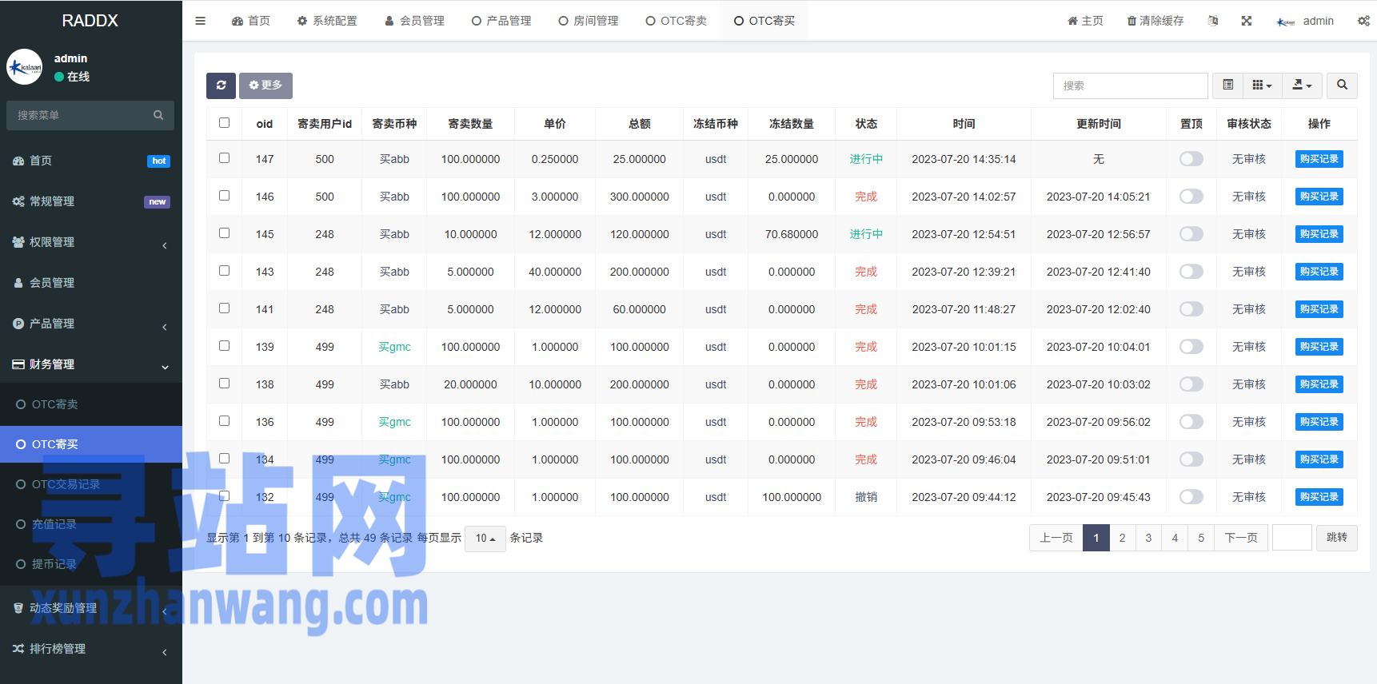Open 购买记录 for oid 132
This screenshot has width=1377, height=684.
coord(1319,497)
